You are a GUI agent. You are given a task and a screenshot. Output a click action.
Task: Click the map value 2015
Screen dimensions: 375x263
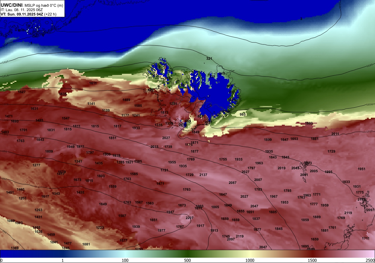[x=154, y=147]
